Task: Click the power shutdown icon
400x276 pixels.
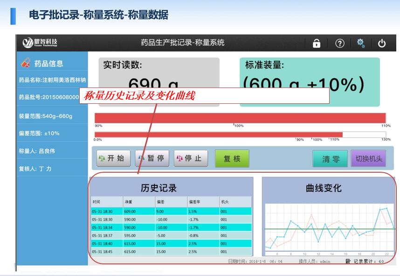Action: click(x=382, y=43)
